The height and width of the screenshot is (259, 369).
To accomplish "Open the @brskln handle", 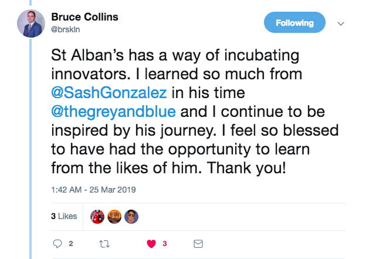I will pyautogui.click(x=65, y=28).
